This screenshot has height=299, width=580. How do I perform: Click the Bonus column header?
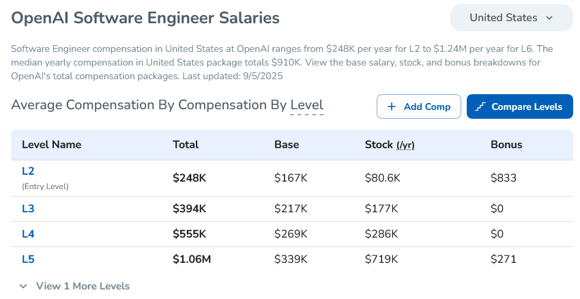click(506, 145)
